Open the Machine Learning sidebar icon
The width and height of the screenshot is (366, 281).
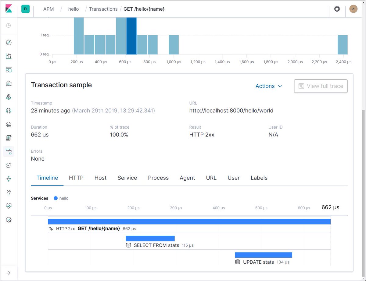[x=9, y=111]
